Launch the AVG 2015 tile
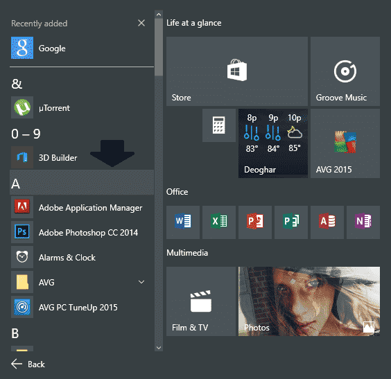The height and width of the screenshot is (379, 391). pos(345,143)
